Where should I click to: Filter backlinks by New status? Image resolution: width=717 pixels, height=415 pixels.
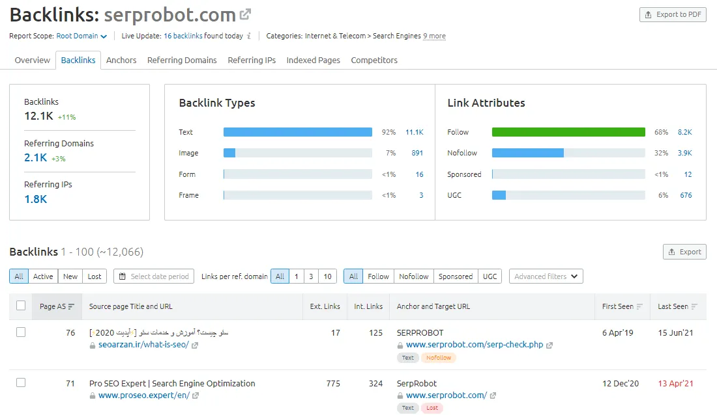pyautogui.click(x=70, y=276)
